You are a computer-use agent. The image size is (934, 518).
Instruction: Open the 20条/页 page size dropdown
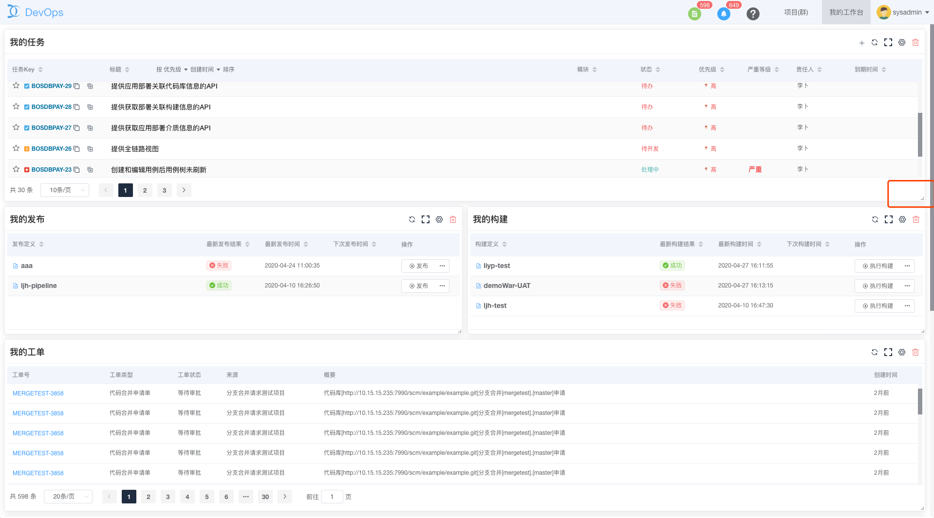tap(68, 497)
